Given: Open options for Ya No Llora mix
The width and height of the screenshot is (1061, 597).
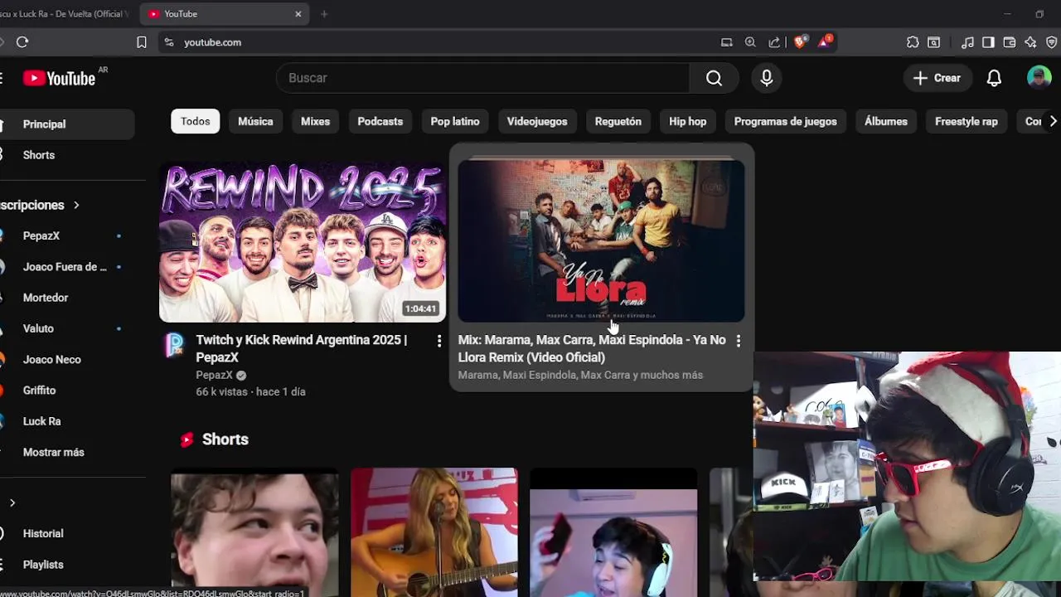Looking at the screenshot, I should (738, 341).
